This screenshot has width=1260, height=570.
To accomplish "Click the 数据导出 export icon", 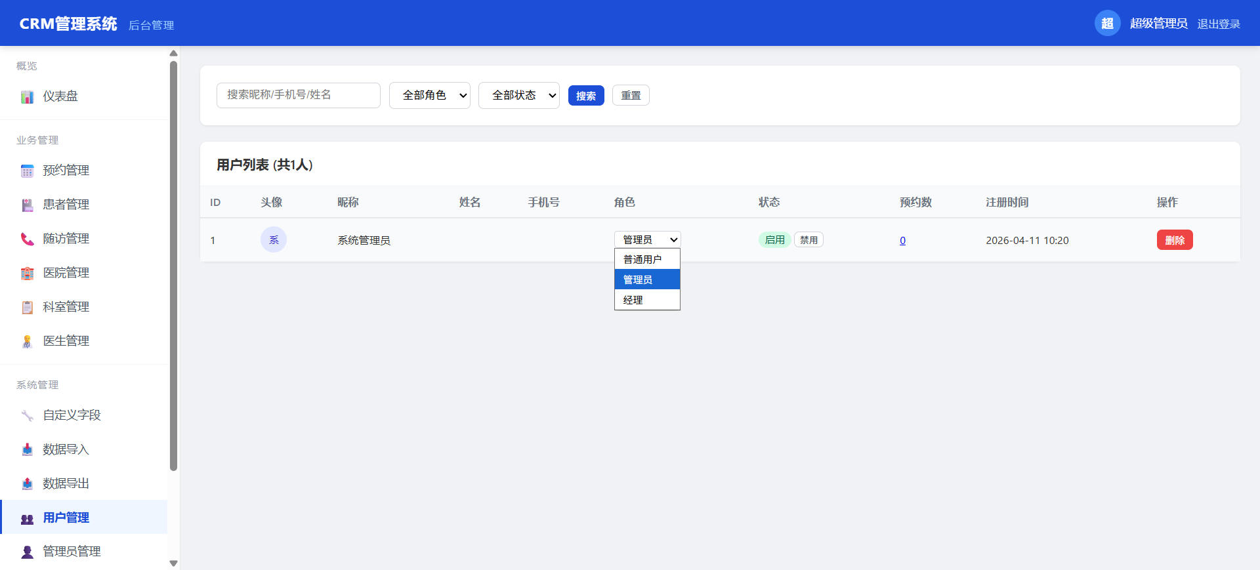I will 27,484.
